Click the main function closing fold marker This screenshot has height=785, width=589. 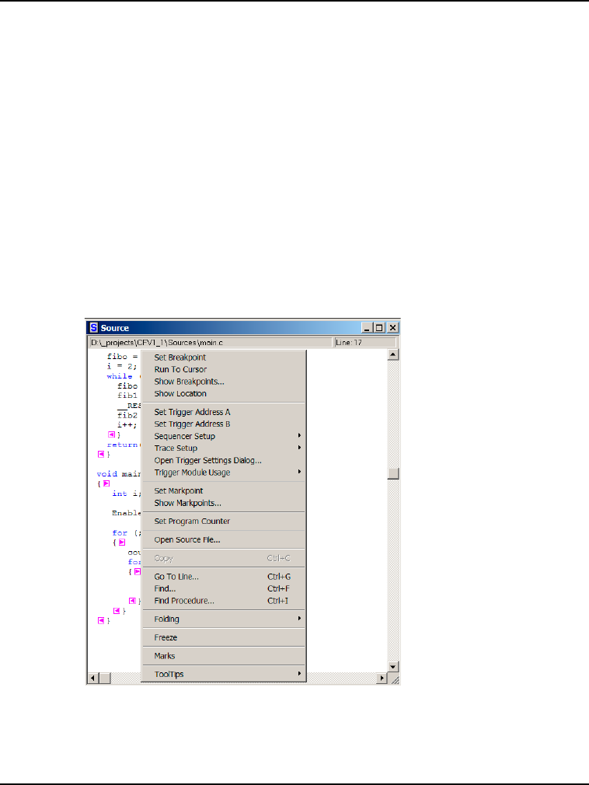pyautogui.click(x=101, y=620)
